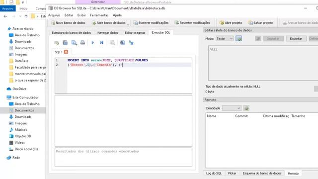318x179 pixels.
Task: Click the icon beside the Modo dropdown
Action: point(238,39)
